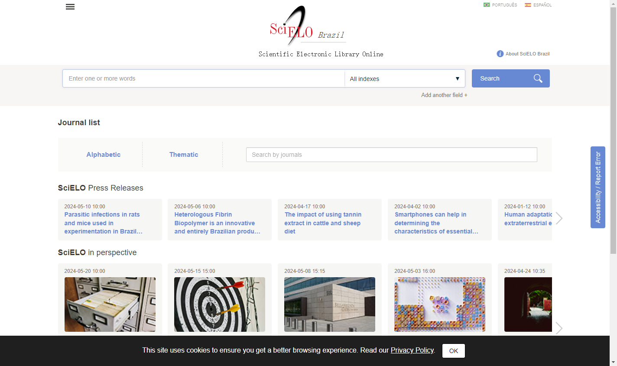Image resolution: width=617 pixels, height=366 pixels.
Task: Open Human adaptation press release
Action: click(x=528, y=219)
